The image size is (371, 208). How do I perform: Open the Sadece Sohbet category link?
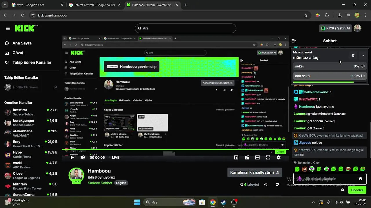click(x=100, y=183)
